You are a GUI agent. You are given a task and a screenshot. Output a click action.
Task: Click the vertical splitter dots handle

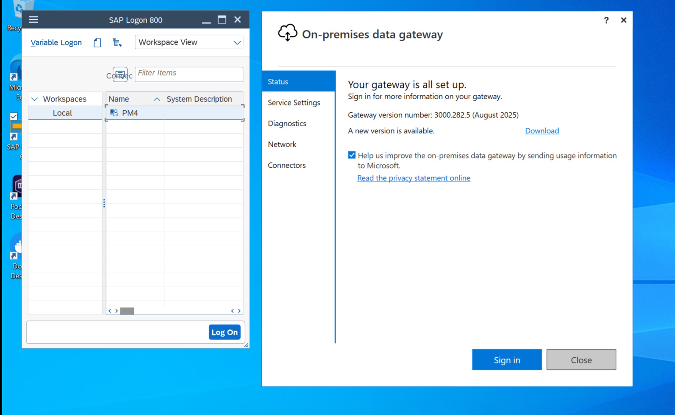pos(104,203)
